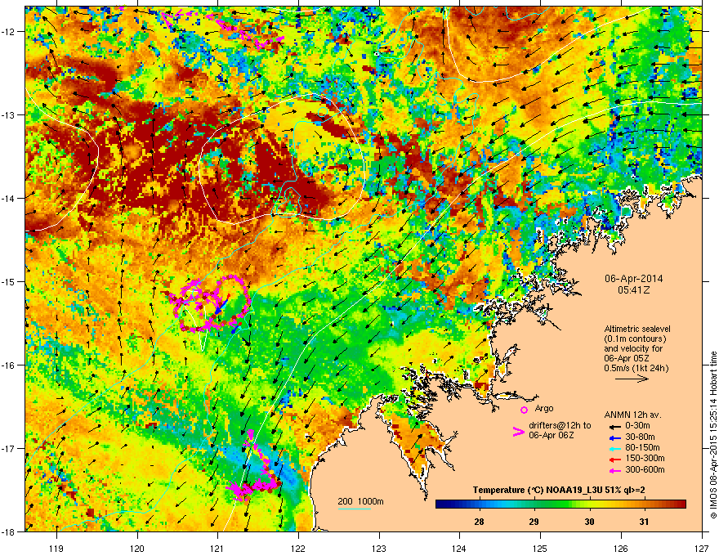
Task: Click latitude axis label -18
Action: click(8, 531)
